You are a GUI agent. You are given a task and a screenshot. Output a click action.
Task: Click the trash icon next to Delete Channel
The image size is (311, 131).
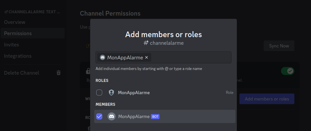coord(59,73)
